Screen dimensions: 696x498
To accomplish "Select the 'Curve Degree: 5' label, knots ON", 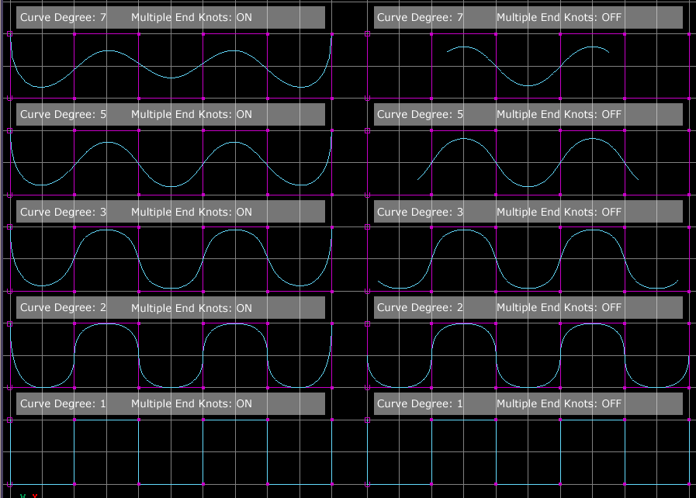I will click(x=63, y=114).
